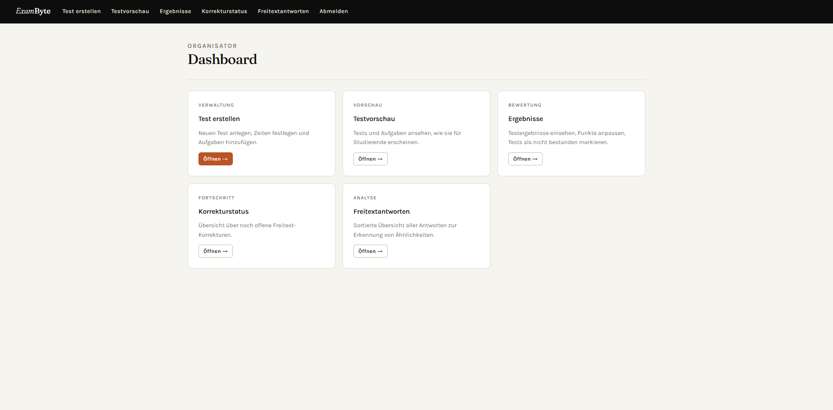Image resolution: width=833 pixels, height=410 pixels.
Task: Click the ANALYSE category label
Action: (365, 198)
